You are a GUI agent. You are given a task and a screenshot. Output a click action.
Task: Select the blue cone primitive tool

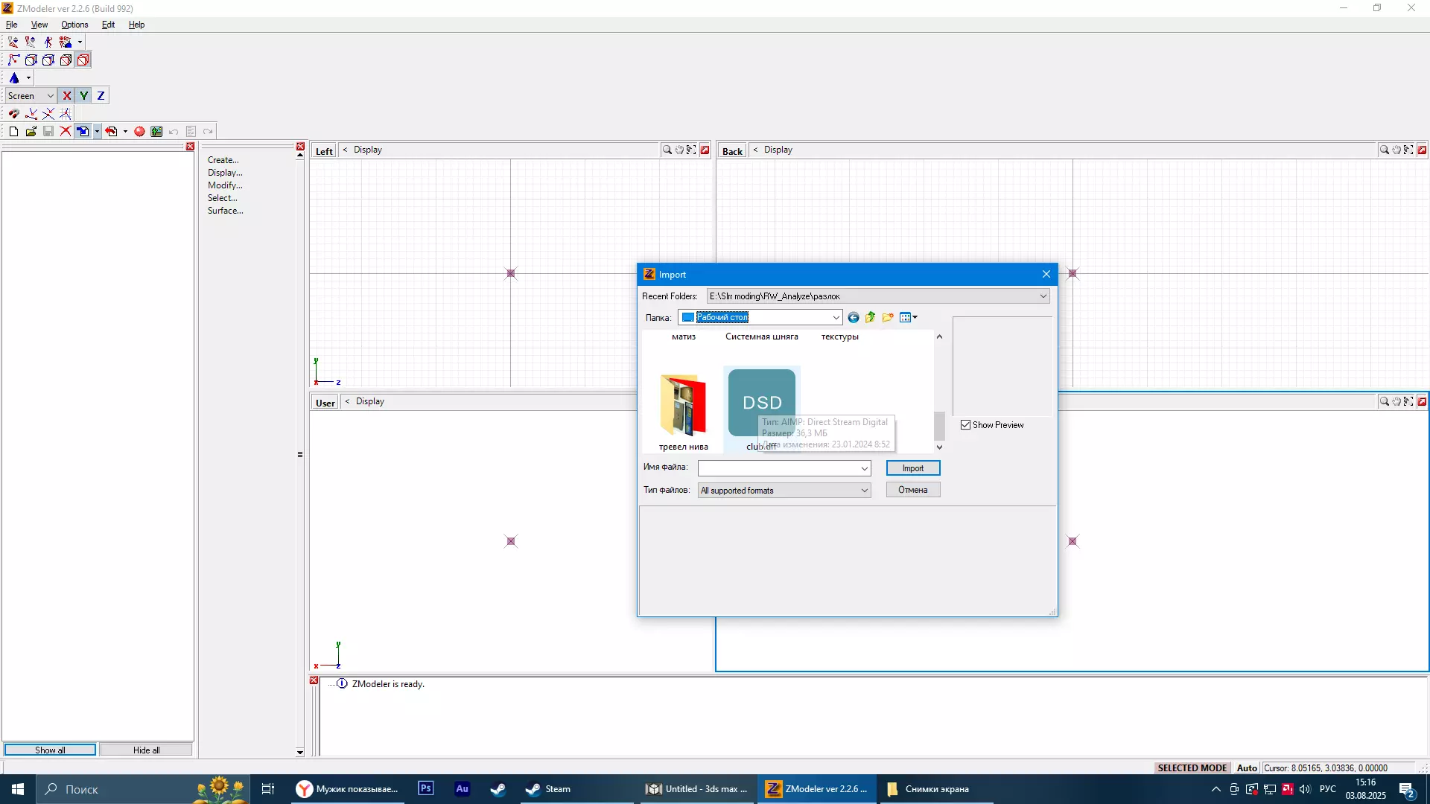pyautogui.click(x=14, y=78)
